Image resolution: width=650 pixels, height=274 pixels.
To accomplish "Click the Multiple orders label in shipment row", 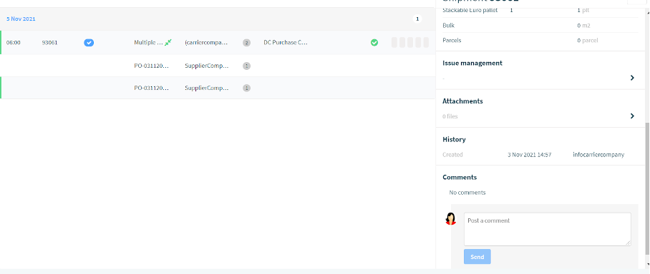I will click(x=148, y=43).
